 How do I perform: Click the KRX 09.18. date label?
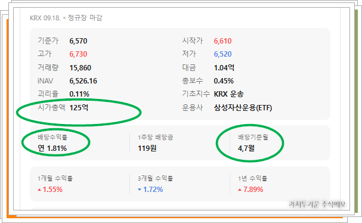click(x=45, y=18)
